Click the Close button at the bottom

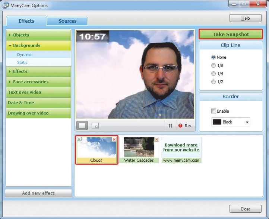click(246, 209)
